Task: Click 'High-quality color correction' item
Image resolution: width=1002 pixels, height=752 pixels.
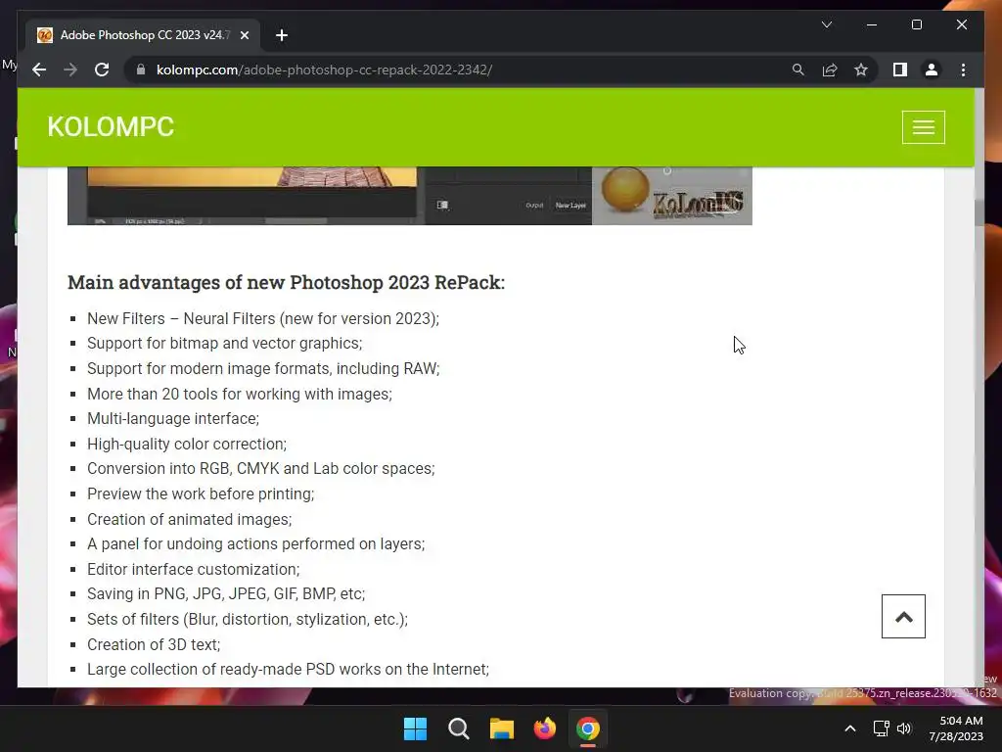Action: (x=187, y=444)
